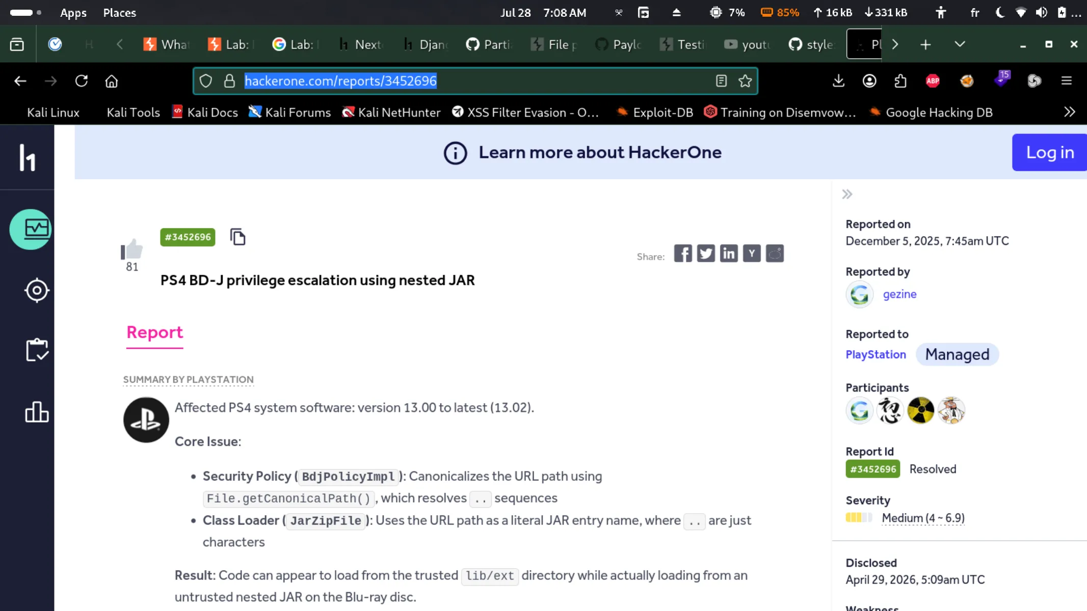Switch to the youtube browser tab
This screenshot has height=611, width=1087.
747,45
